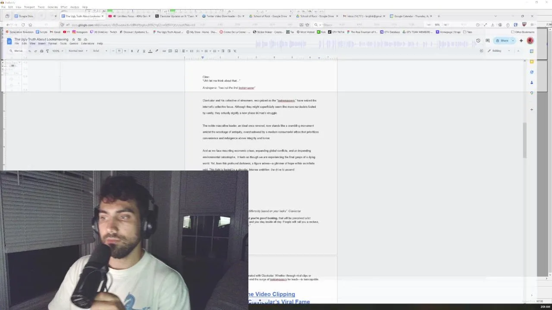Image resolution: width=552 pixels, height=310 pixels.
Task: Open Other Bookmarks folder
Action: [x=523, y=32]
